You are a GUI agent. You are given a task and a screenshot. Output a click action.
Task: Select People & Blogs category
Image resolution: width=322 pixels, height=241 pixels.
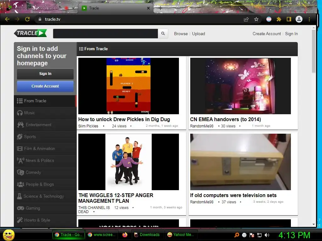(45, 184)
